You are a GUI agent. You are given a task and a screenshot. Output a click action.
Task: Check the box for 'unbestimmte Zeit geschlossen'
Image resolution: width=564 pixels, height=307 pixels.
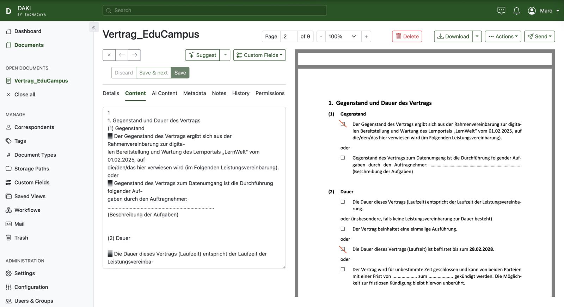(x=343, y=269)
